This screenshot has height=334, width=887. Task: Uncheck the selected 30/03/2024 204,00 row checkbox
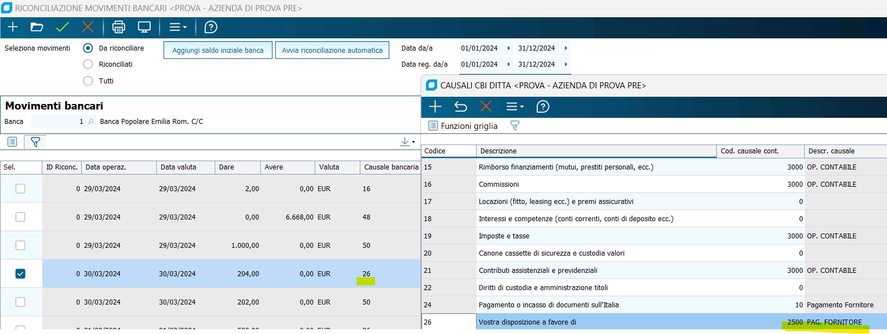pos(21,274)
